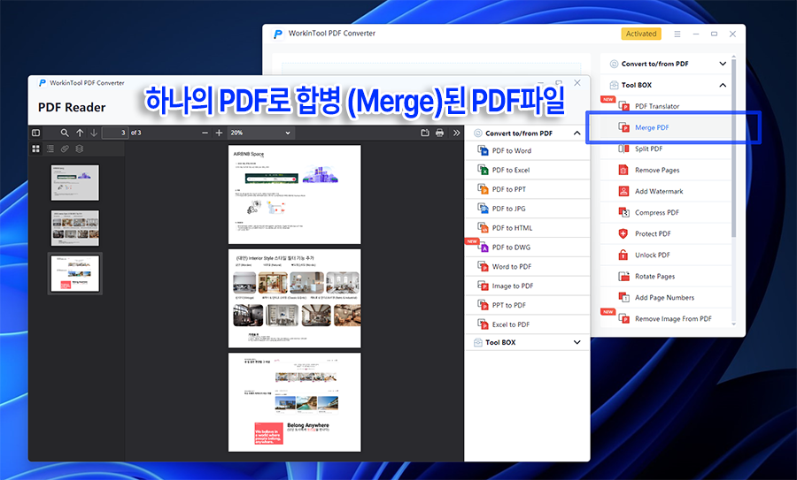797x480 pixels.
Task: Choose PDF to Word conversion
Action: click(528, 150)
